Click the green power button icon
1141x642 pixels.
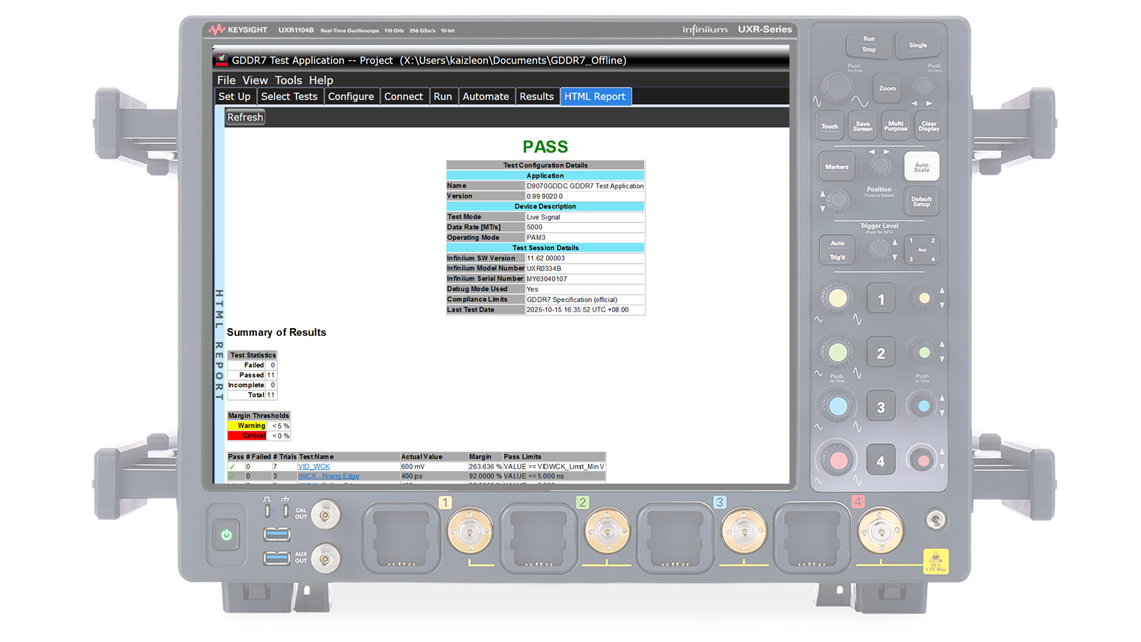pos(226,534)
